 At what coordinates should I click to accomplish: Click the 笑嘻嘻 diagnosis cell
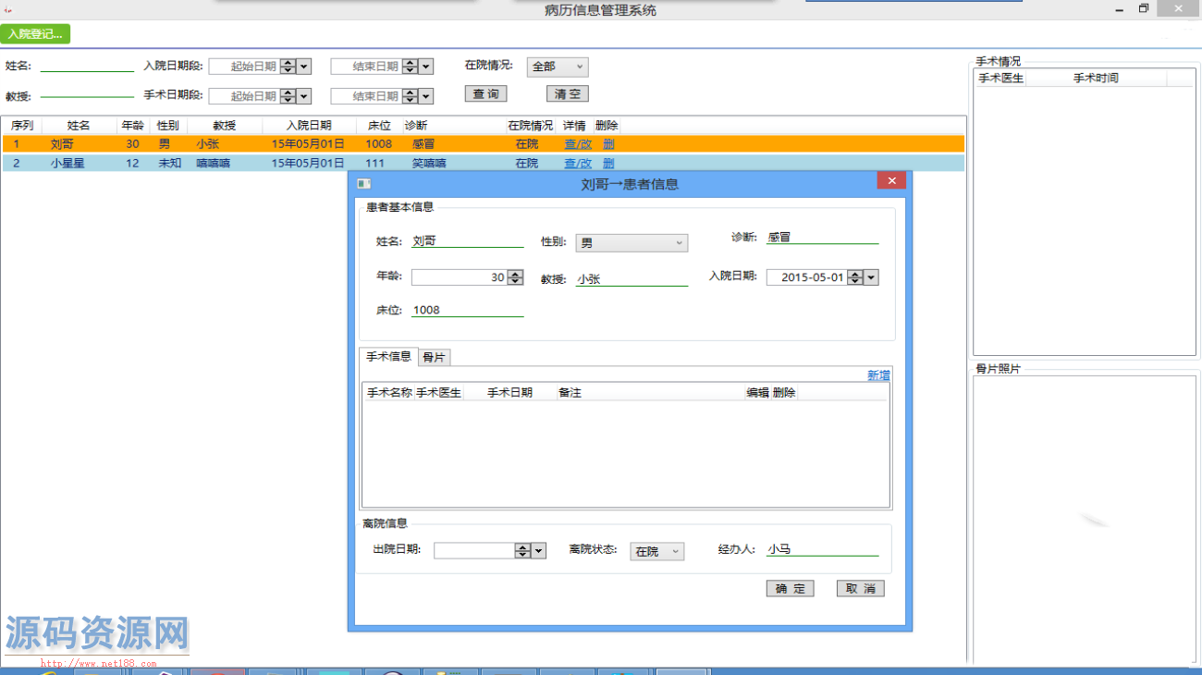coord(429,164)
